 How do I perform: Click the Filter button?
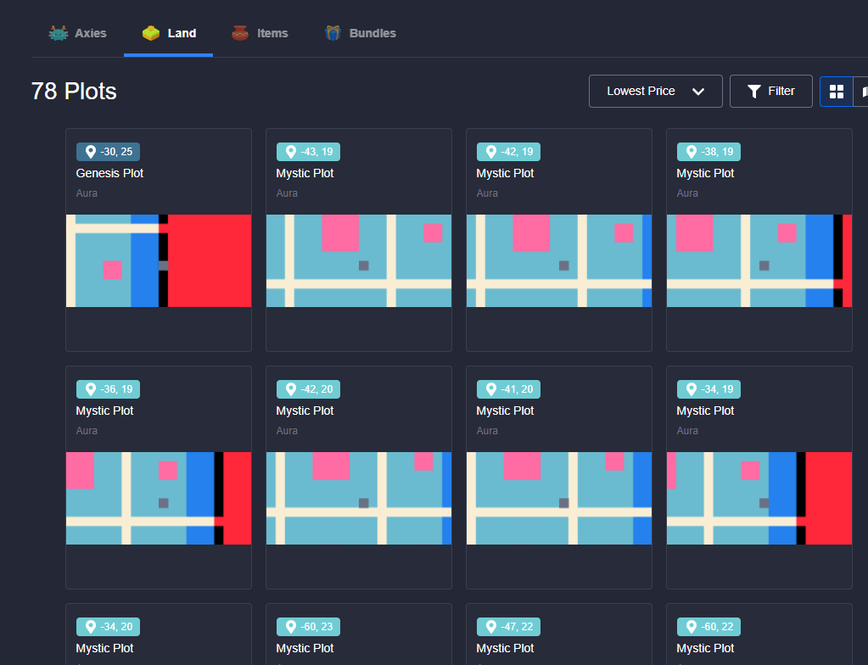click(771, 92)
